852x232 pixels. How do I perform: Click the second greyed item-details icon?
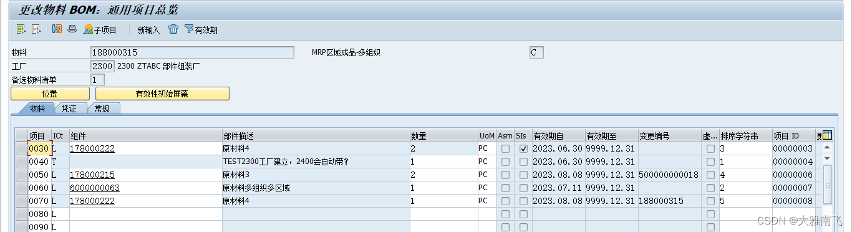(x=36, y=29)
